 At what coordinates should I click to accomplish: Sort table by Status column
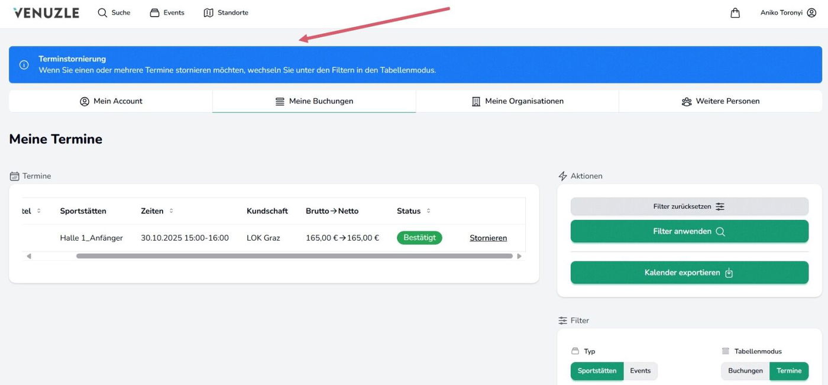428,211
